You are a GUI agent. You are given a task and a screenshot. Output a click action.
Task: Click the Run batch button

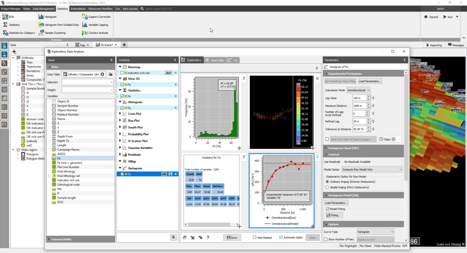448,17
